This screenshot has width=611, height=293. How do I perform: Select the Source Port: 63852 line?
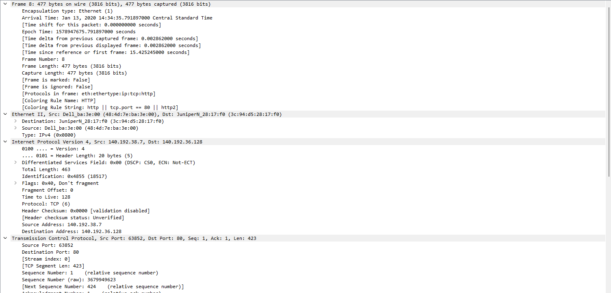[x=49, y=245]
